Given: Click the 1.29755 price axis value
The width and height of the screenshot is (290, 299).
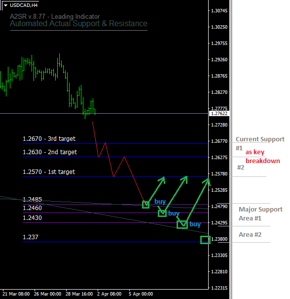Looking at the screenshot, I should (219, 43).
